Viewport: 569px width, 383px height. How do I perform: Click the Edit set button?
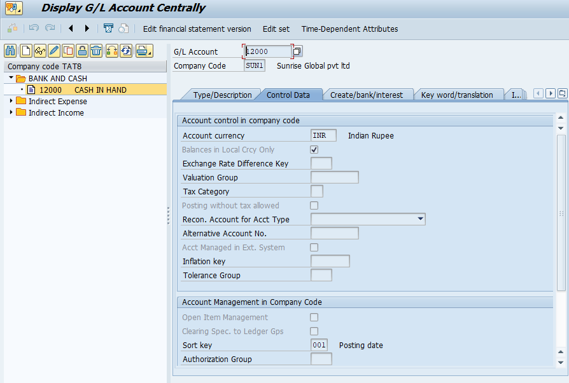coord(276,29)
